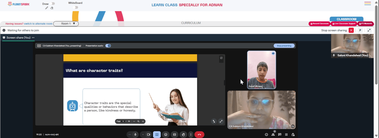Turn off the camera in Meet

pyautogui.click(x=149, y=135)
